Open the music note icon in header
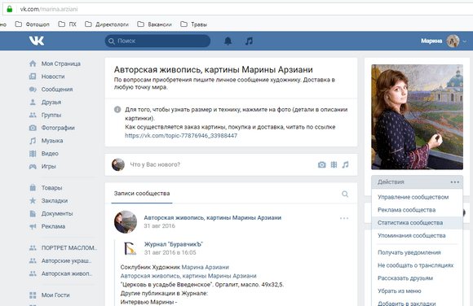Viewport: 473px width, 306px height. coord(249,41)
